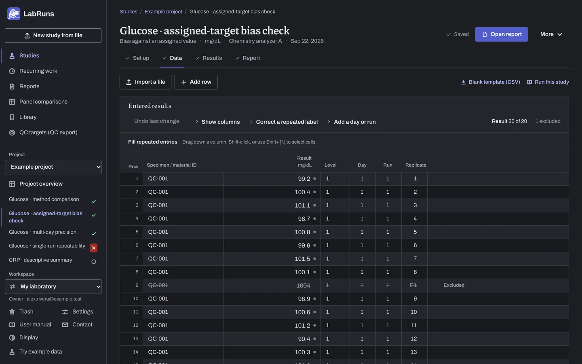Expand Correct a repeated label
The width and height of the screenshot is (582, 364).
tap(283, 122)
